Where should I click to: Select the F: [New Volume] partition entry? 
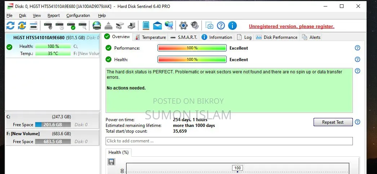click(52, 138)
